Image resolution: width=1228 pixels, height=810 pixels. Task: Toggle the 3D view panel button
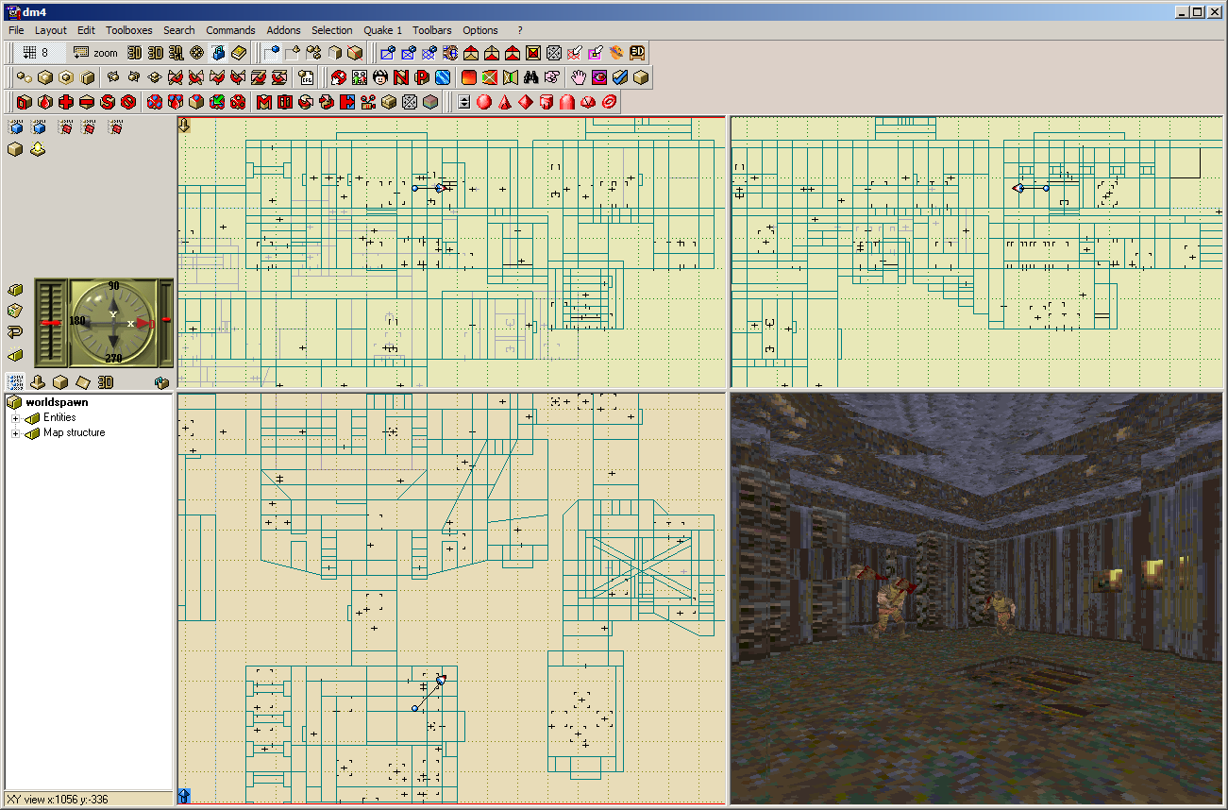coord(107,382)
